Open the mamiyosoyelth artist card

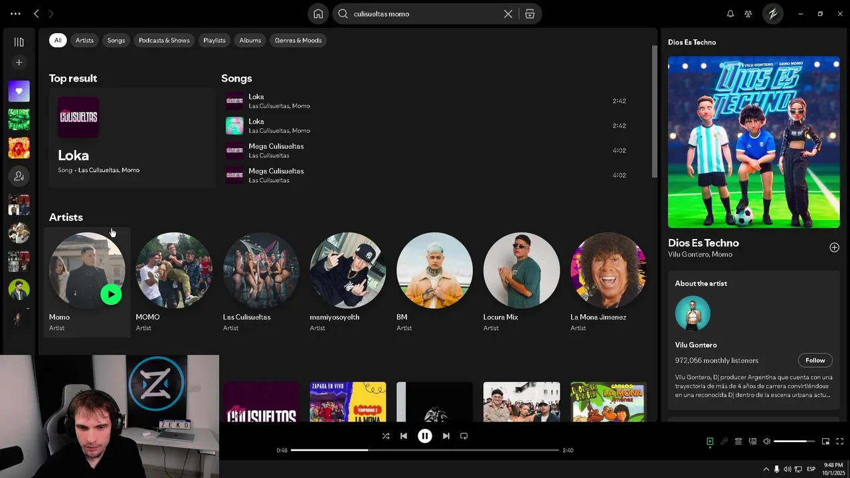click(348, 282)
